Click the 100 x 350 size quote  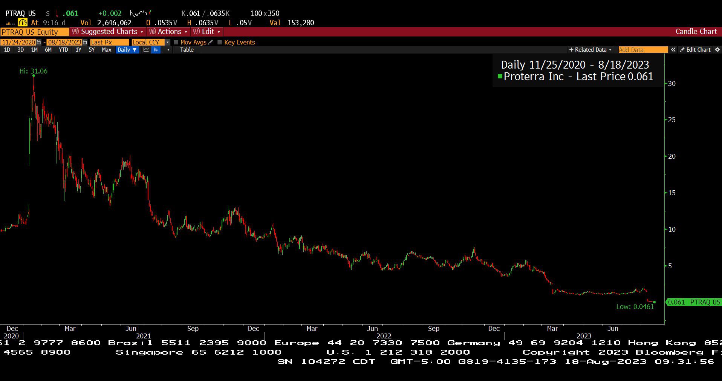(265, 13)
